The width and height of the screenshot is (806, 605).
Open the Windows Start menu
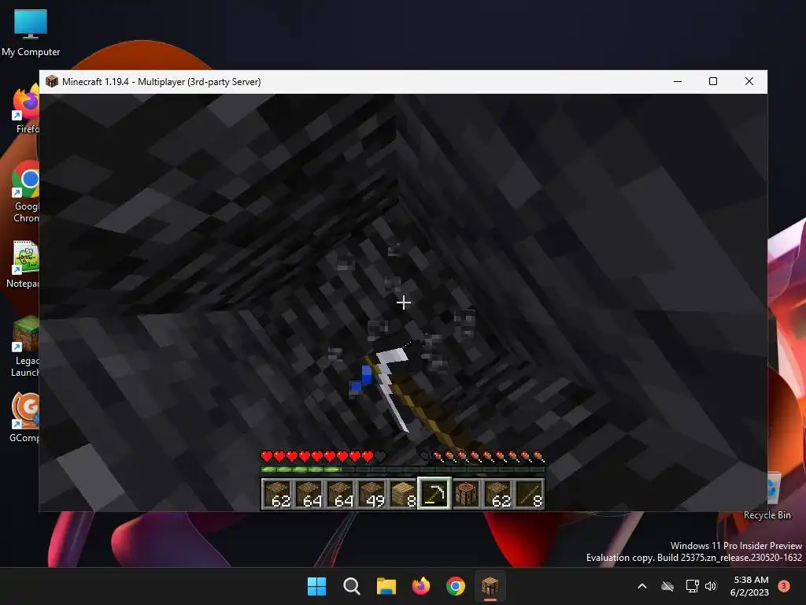point(316,586)
